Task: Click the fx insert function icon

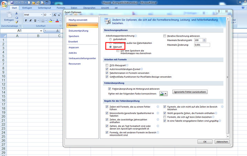Action: pos(58,31)
